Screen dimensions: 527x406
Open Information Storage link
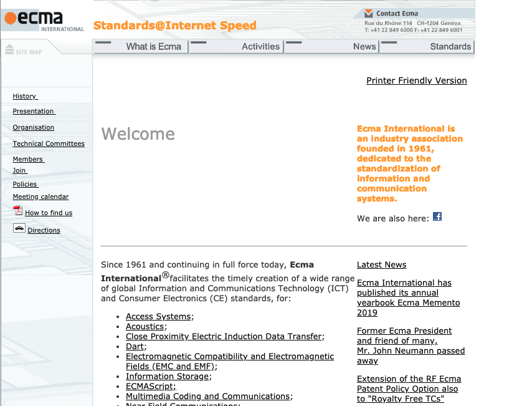click(x=168, y=377)
